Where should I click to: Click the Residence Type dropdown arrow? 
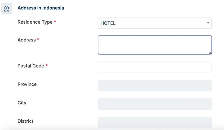pos(208,23)
